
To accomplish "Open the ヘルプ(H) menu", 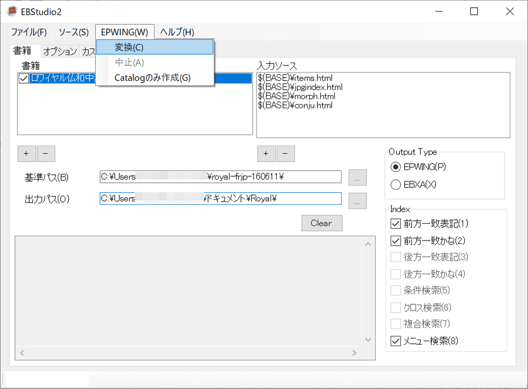I will coord(178,32).
